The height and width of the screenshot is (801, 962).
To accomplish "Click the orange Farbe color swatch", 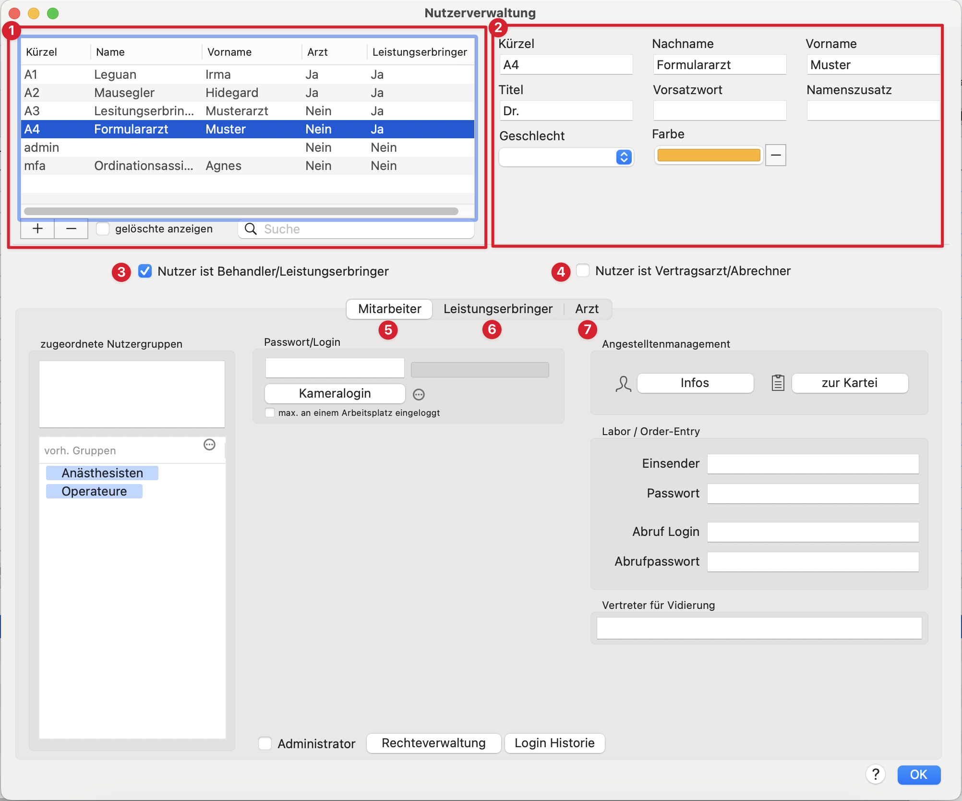I will 709,155.
